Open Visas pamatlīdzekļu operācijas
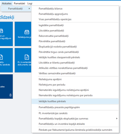Viewport: 121px width, 134px height. [75, 19]
